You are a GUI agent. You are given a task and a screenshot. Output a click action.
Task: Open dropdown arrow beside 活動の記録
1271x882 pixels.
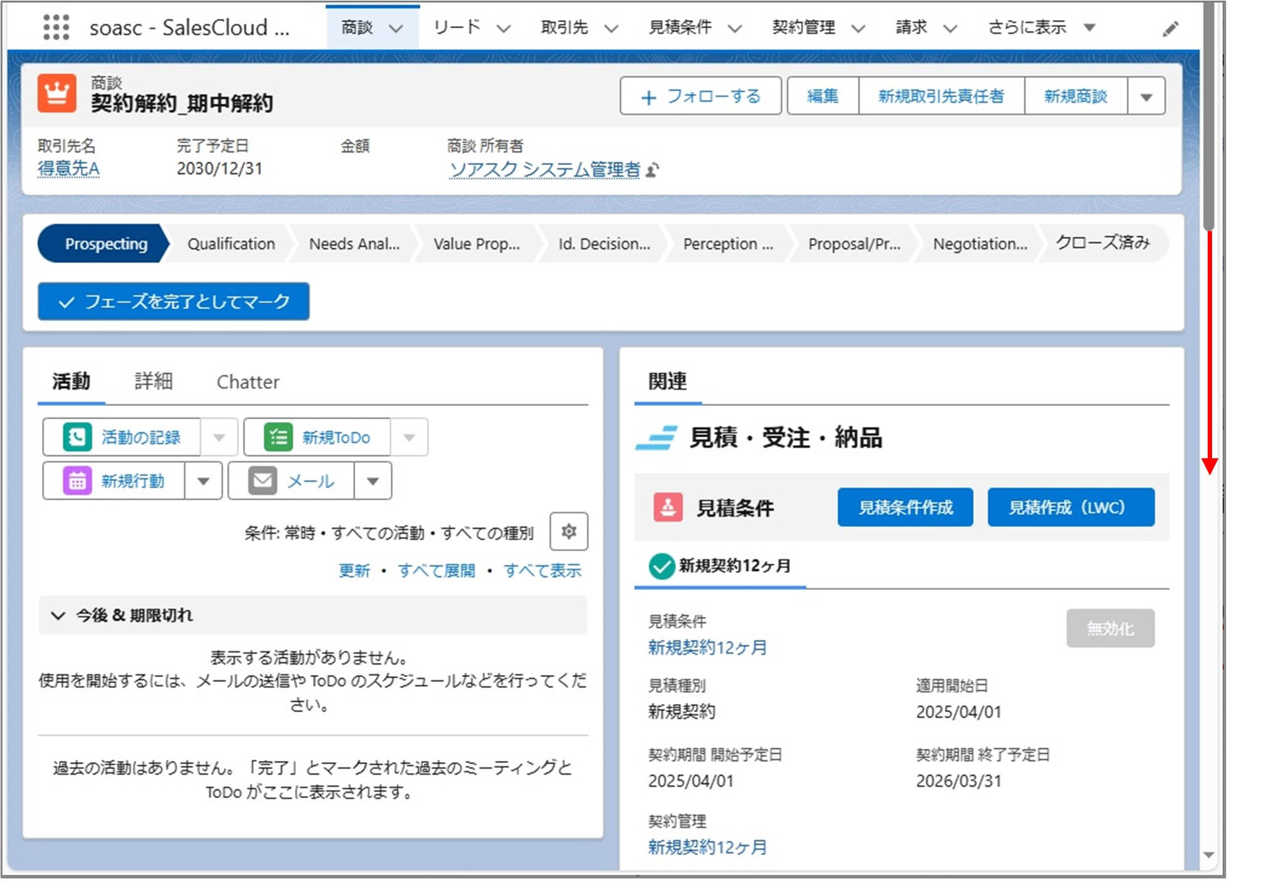tap(219, 437)
